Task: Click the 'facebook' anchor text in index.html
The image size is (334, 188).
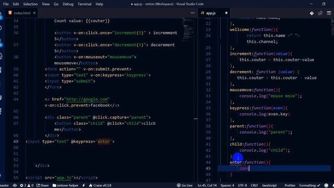Action: click(100, 105)
